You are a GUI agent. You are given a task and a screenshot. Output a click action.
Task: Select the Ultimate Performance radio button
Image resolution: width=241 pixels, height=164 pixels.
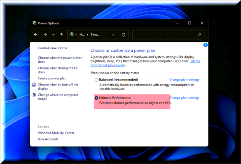tap(96, 98)
